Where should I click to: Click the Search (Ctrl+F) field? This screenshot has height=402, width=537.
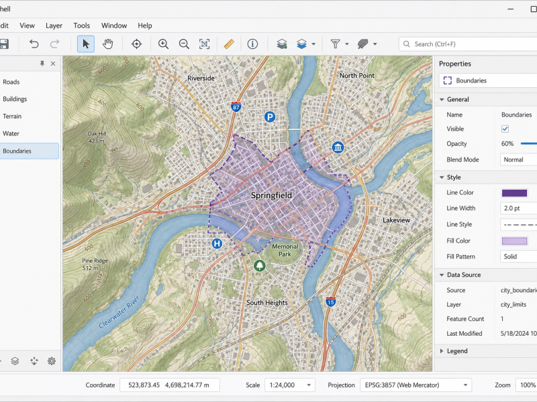pyautogui.click(x=468, y=44)
